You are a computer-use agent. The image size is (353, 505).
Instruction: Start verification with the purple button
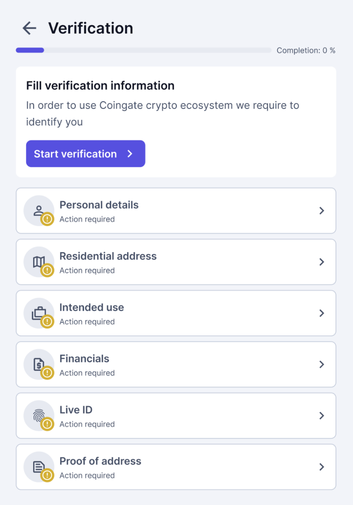click(86, 154)
